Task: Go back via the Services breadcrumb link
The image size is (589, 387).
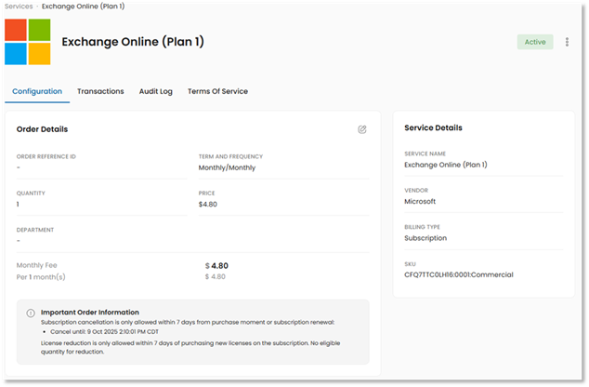Action: (19, 7)
